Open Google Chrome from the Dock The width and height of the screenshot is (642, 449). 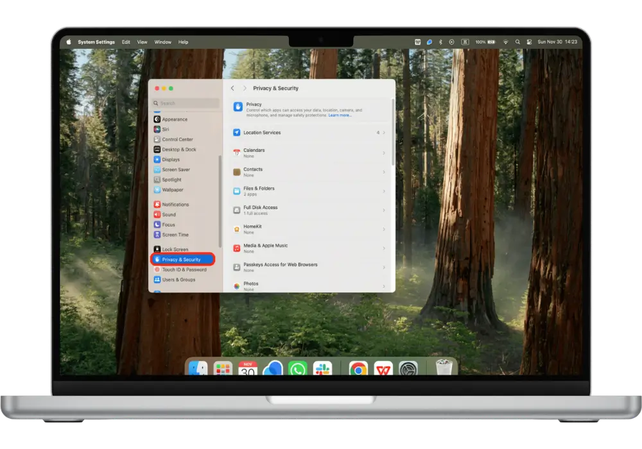[x=358, y=369]
